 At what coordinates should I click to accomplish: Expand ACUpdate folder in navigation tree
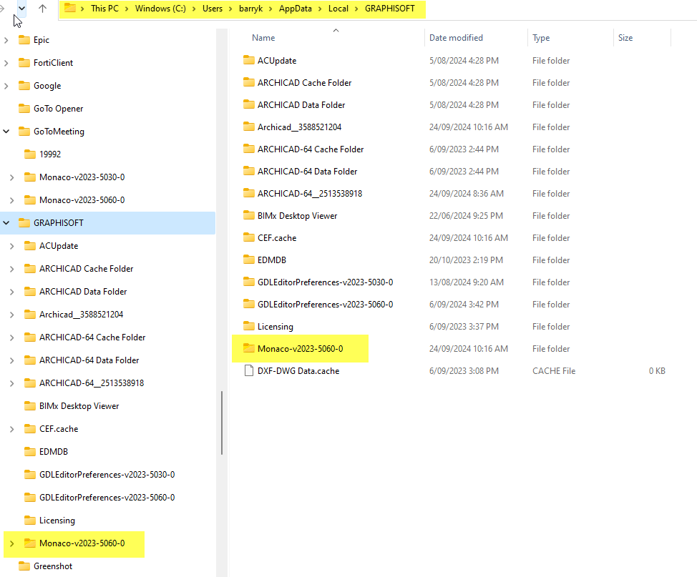pos(12,246)
